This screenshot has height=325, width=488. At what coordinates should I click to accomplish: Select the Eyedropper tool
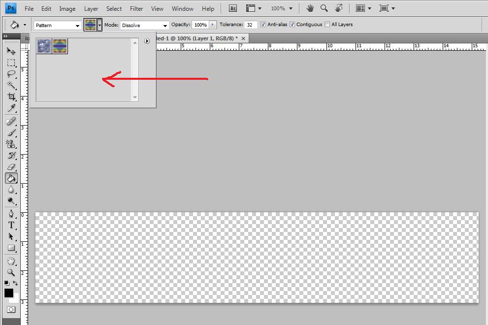coord(11,108)
